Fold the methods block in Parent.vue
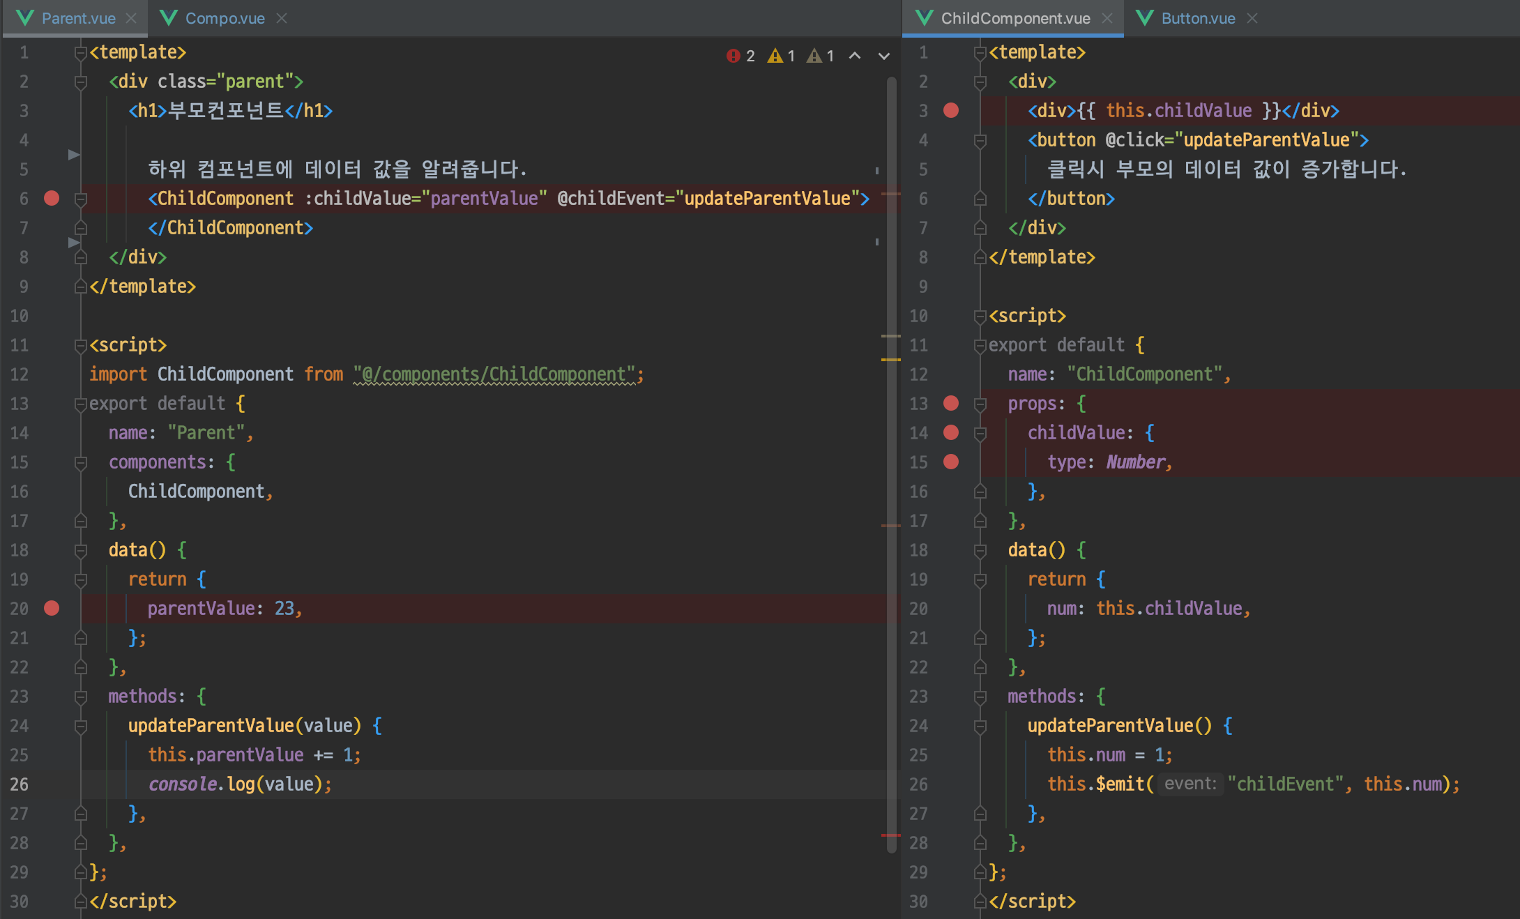Image resolution: width=1520 pixels, height=919 pixels. [x=81, y=696]
